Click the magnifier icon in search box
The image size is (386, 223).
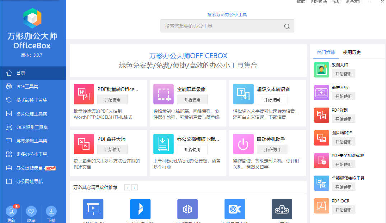(x=287, y=26)
